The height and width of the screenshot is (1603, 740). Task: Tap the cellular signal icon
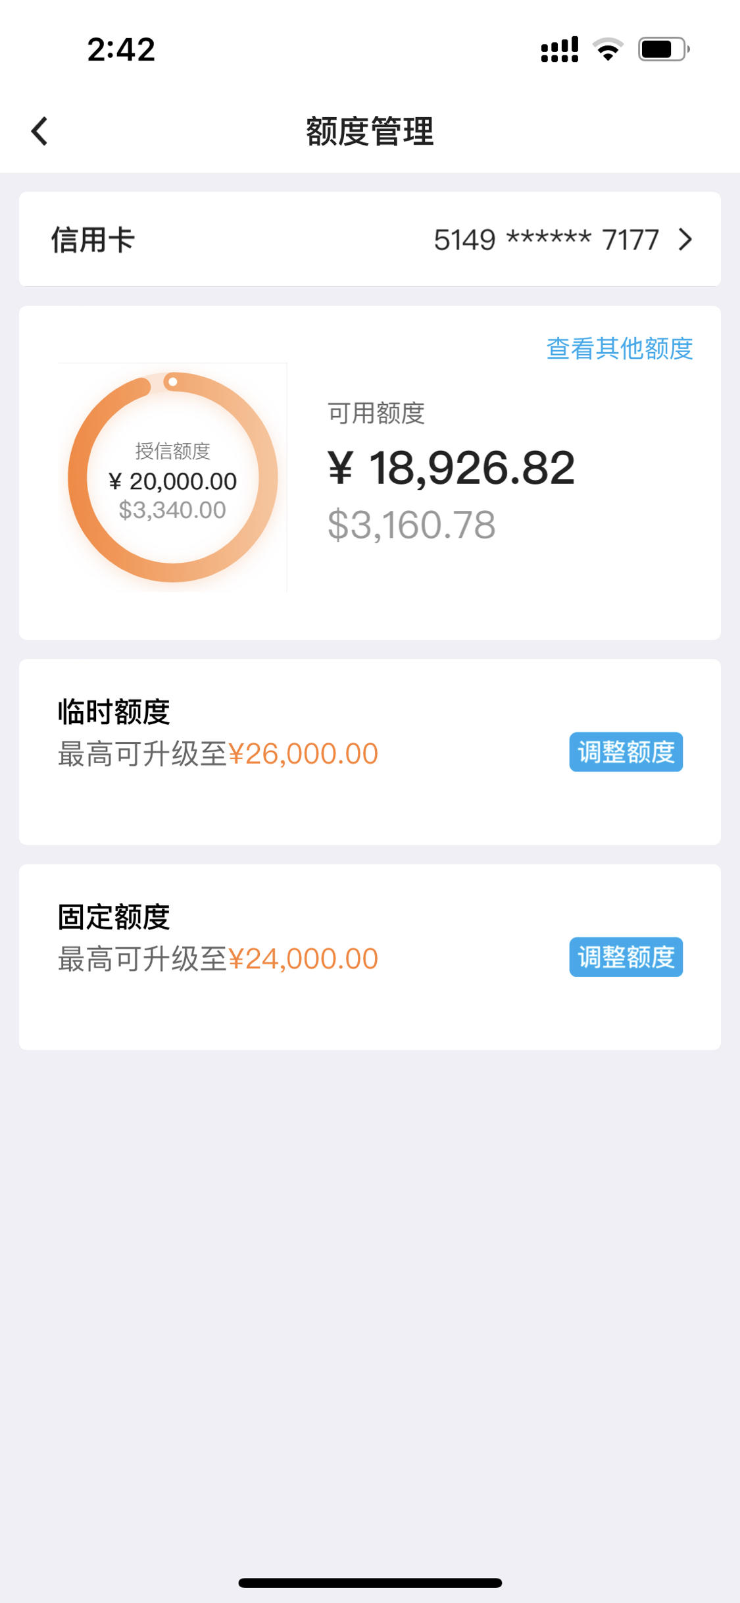click(x=560, y=49)
